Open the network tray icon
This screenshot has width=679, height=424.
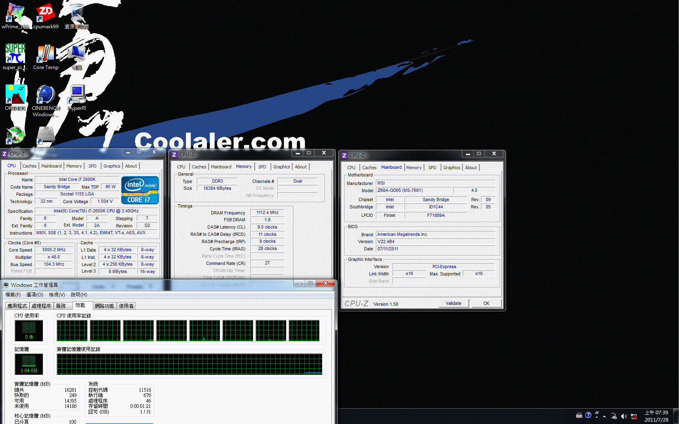(634, 416)
